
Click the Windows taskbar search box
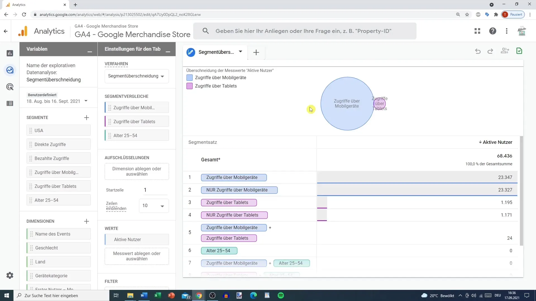[x=61, y=295]
